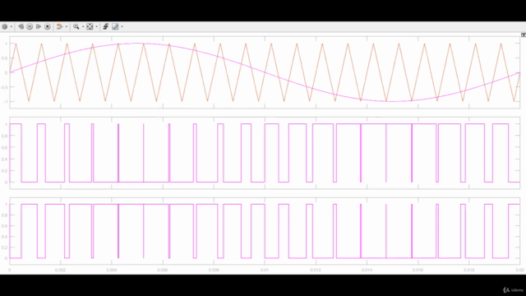Screen dimensions: 526x296
Task: Step the simulation forward
Action: click(x=39, y=26)
